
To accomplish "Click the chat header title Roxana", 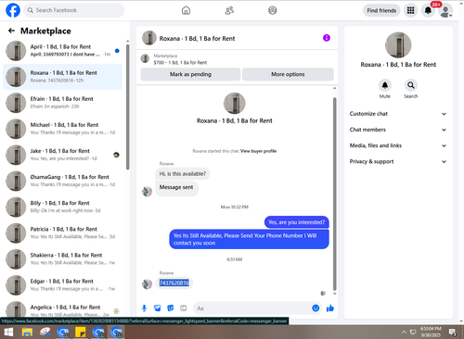I will click(x=197, y=39).
